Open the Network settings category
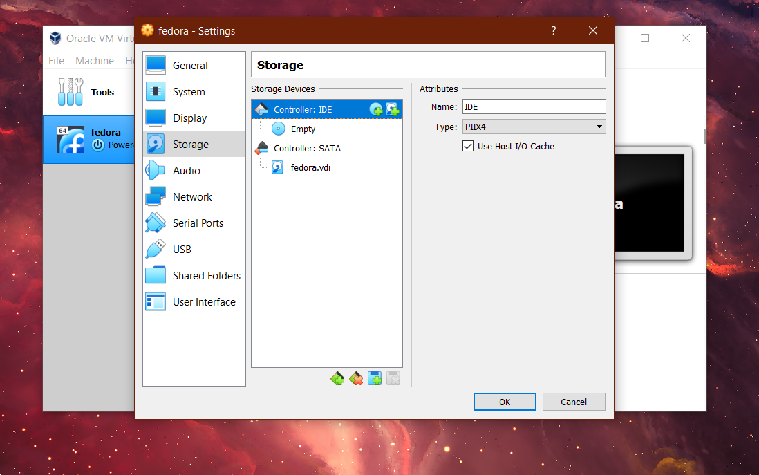 coord(194,196)
